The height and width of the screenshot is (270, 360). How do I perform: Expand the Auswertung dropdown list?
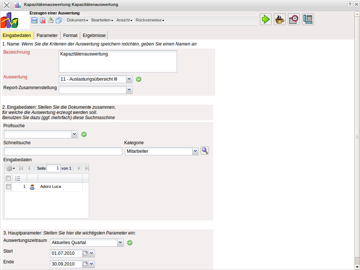[x=129, y=79]
